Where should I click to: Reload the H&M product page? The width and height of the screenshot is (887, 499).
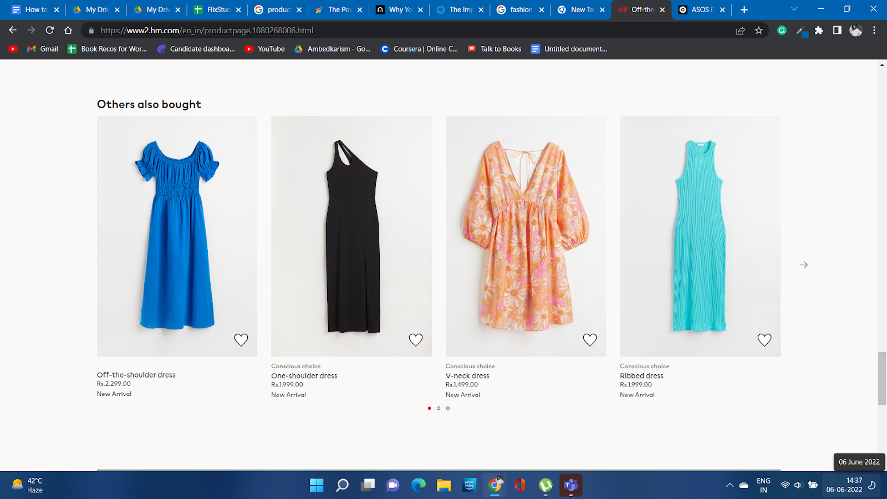click(x=50, y=30)
